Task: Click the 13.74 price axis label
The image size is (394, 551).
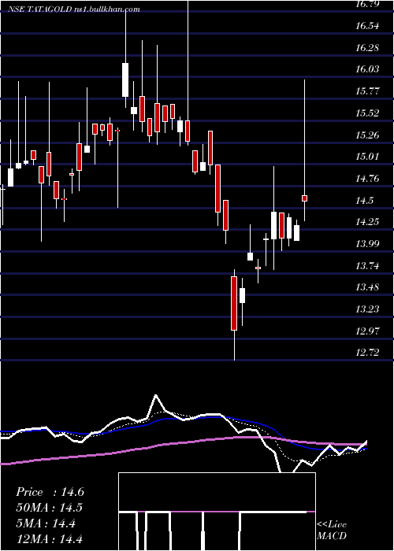Action: click(x=367, y=266)
